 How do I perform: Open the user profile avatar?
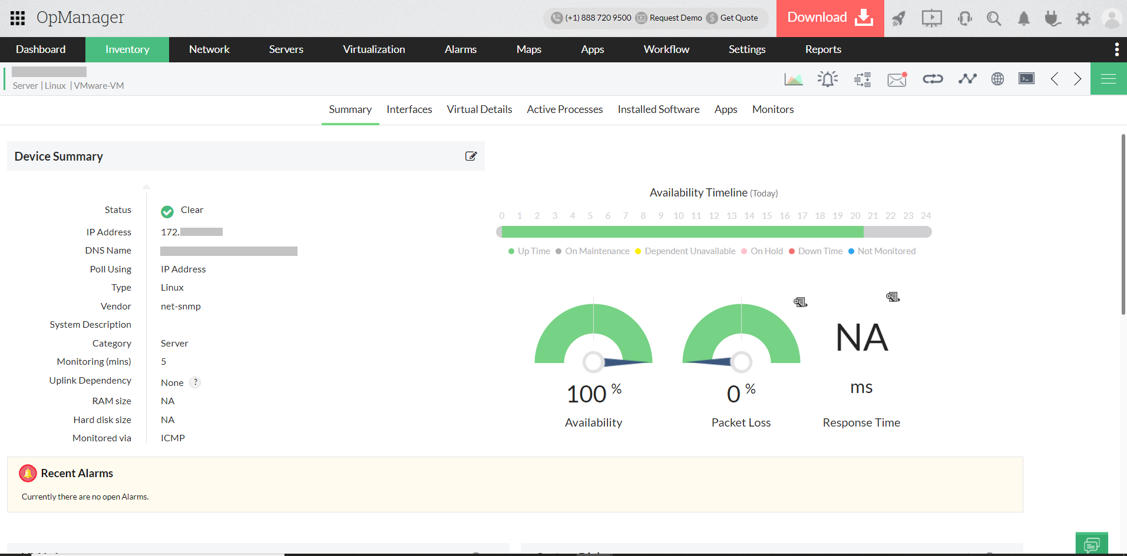[x=1112, y=19]
